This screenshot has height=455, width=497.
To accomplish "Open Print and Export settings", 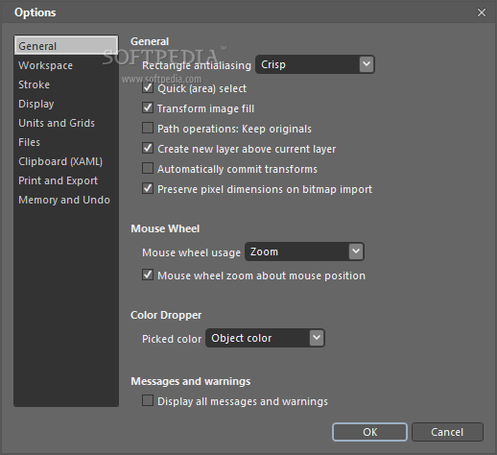I will (x=66, y=180).
